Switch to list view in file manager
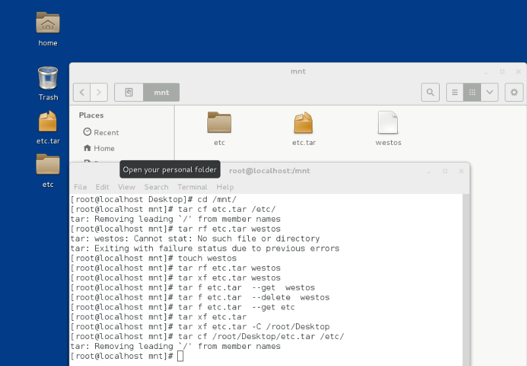 pos(455,92)
